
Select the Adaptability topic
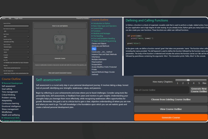click(7, 100)
